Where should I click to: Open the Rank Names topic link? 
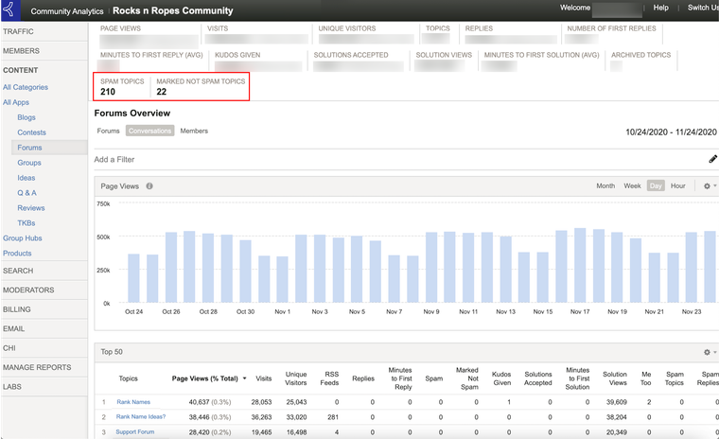(x=133, y=402)
